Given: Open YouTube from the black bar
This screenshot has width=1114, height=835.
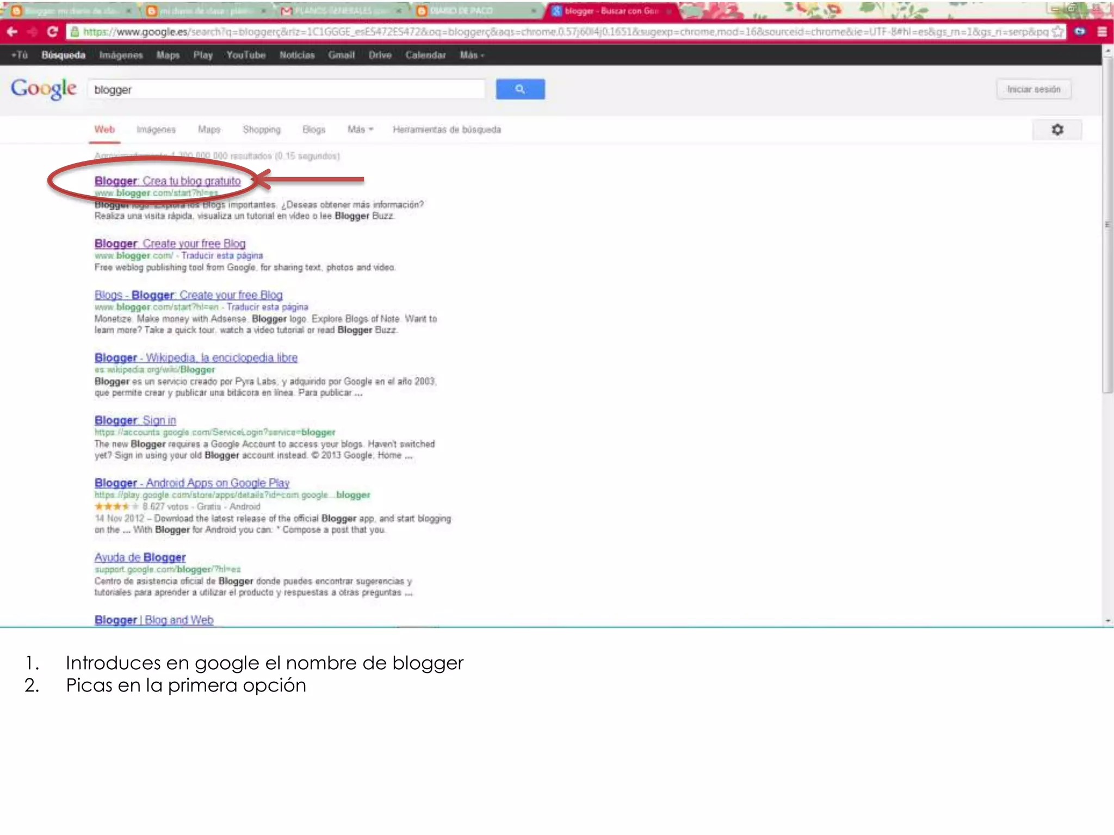Looking at the screenshot, I should pyautogui.click(x=246, y=55).
